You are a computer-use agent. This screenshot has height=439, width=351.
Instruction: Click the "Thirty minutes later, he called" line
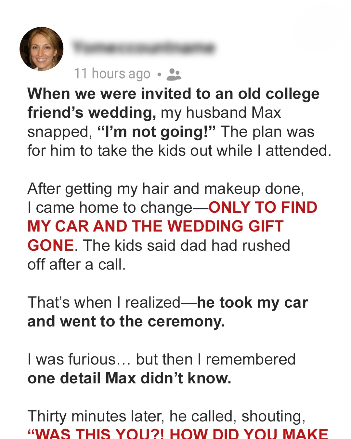[x=166, y=417]
